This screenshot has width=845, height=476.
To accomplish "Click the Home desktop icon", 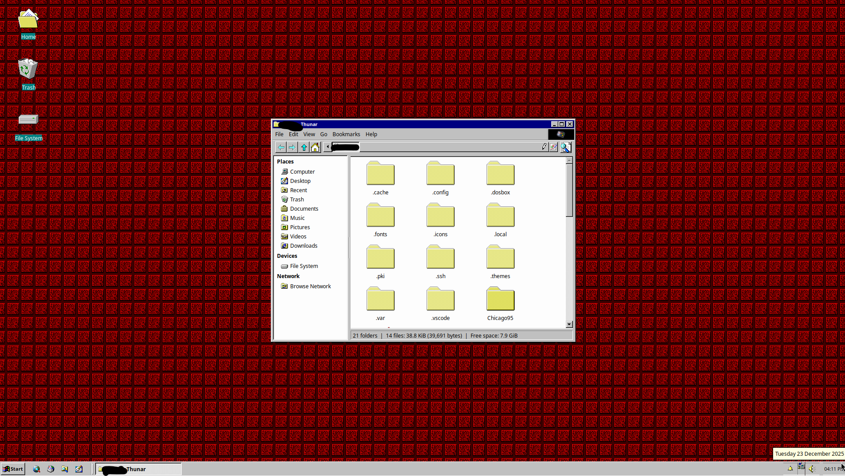I will click(29, 24).
